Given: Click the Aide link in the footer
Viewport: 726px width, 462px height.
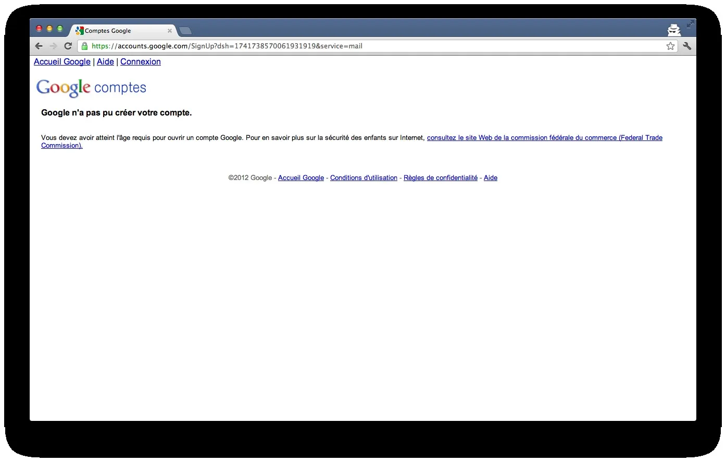Looking at the screenshot, I should pos(491,178).
